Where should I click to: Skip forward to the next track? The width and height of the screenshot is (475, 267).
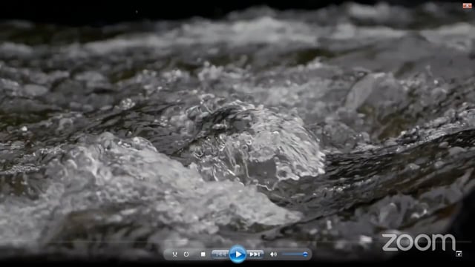coord(255,254)
